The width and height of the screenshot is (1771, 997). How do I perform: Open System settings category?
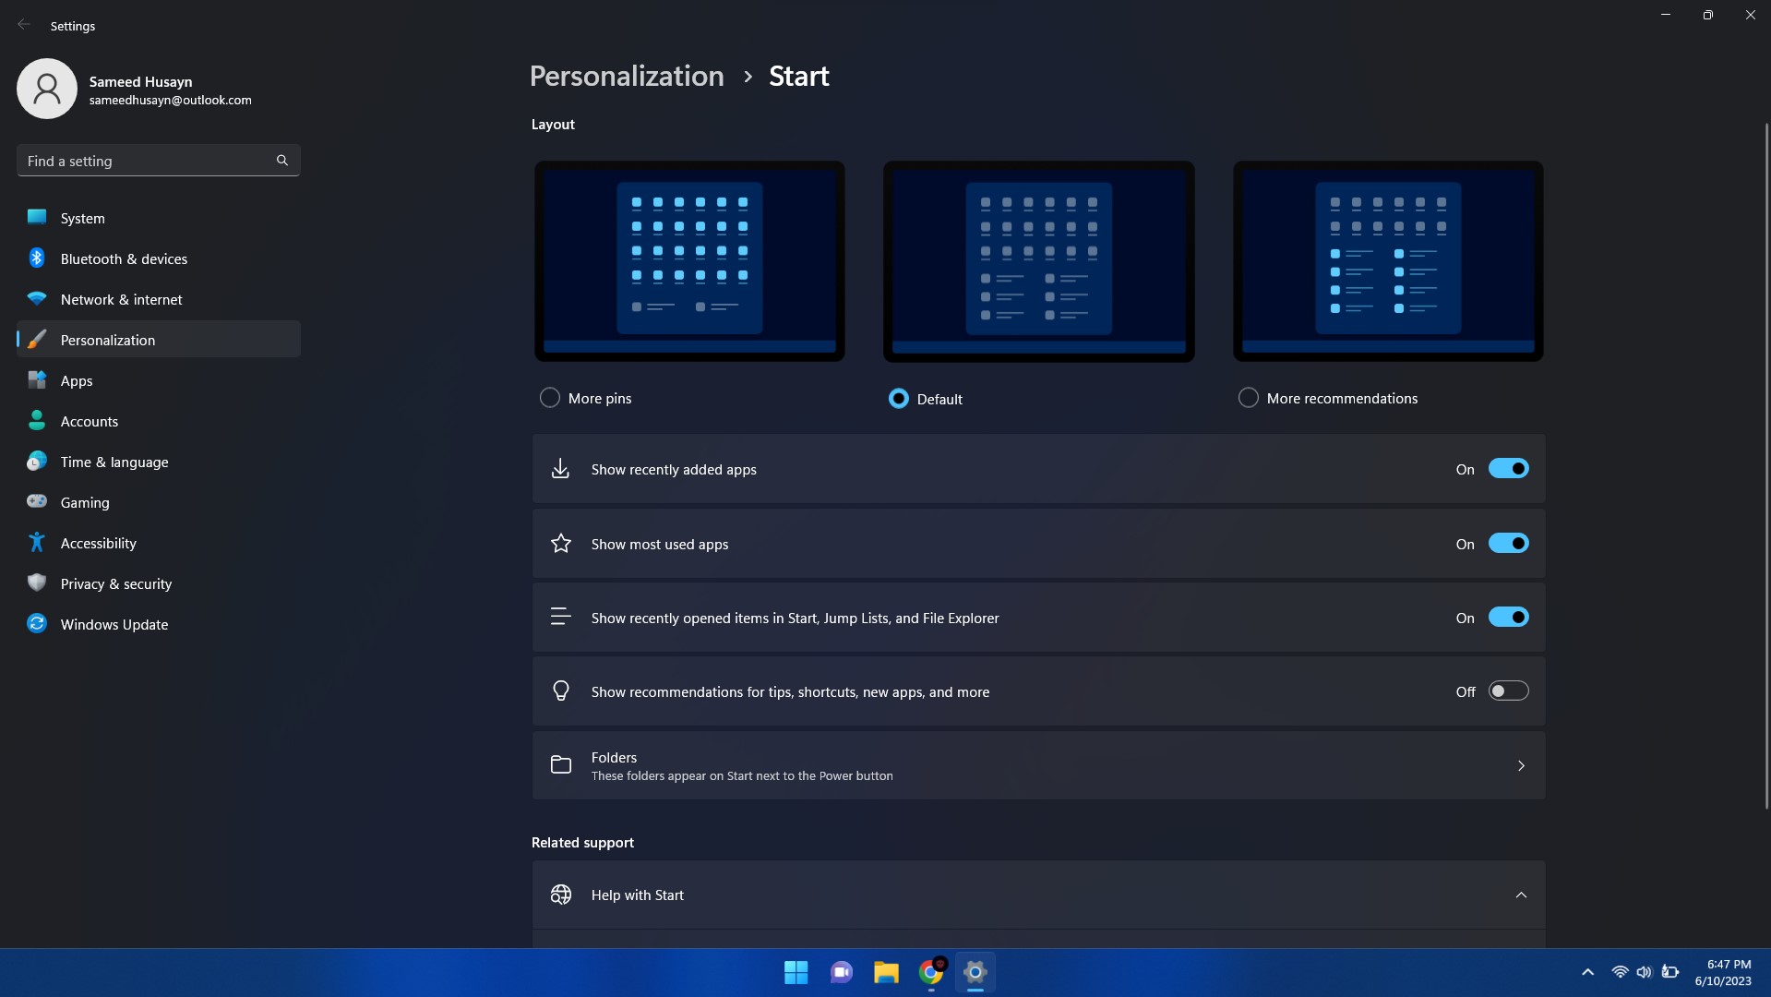(x=159, y=218)
